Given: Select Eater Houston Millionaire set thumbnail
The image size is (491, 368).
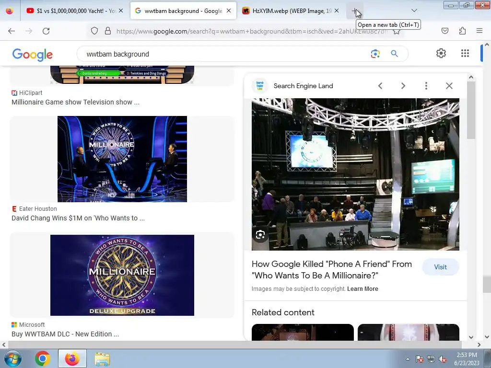Looking at the screenshot, I should pyautogui.click(x=122, y=159).
